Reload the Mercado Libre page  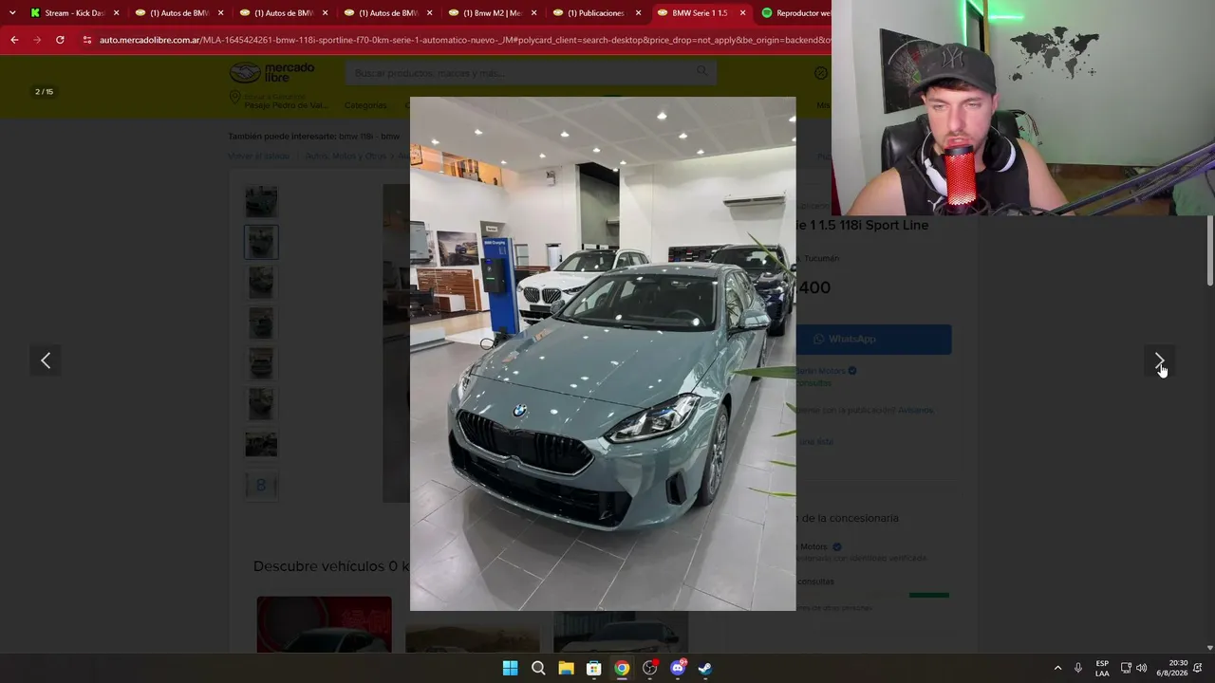pos(60,40)
